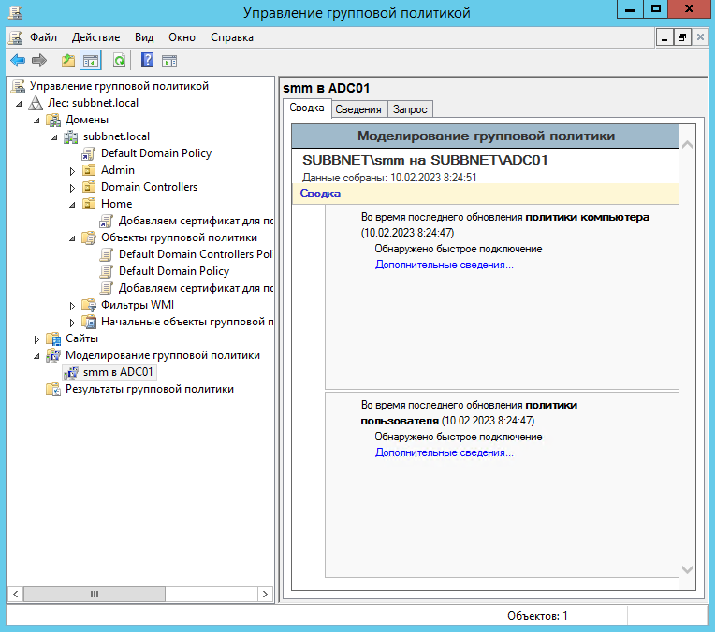Expand the Сайты tree node
This screenshot has height=632, width=715.
[36, 338]
